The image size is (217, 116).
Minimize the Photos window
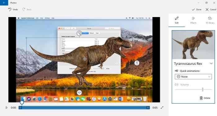[x=198, y=2]
